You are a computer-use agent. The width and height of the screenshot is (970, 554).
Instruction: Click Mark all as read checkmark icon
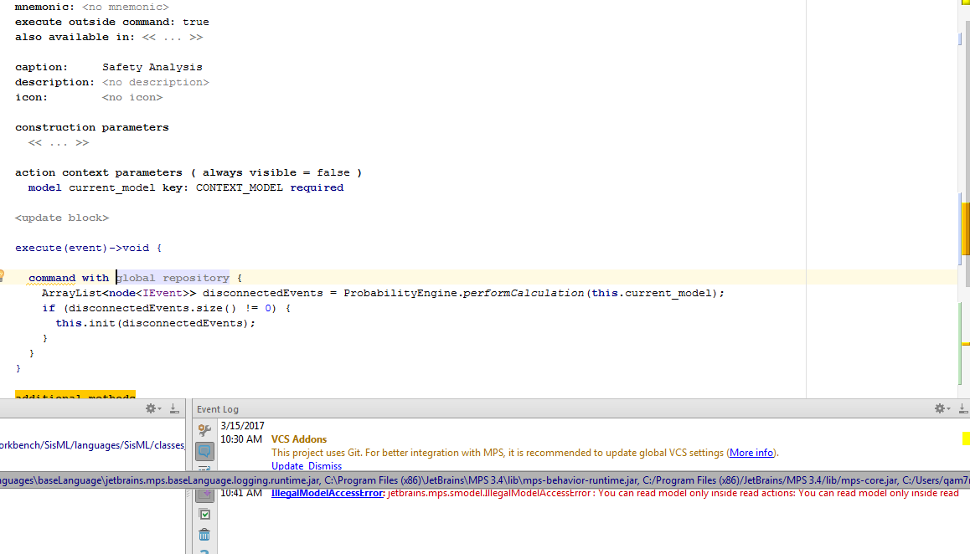[204, 514]
